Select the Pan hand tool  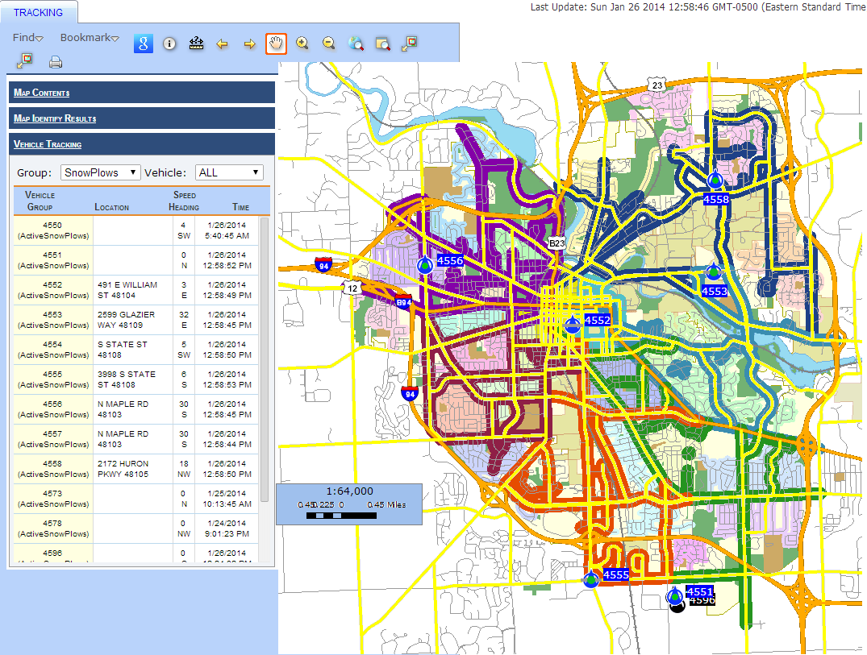(276, 44)
